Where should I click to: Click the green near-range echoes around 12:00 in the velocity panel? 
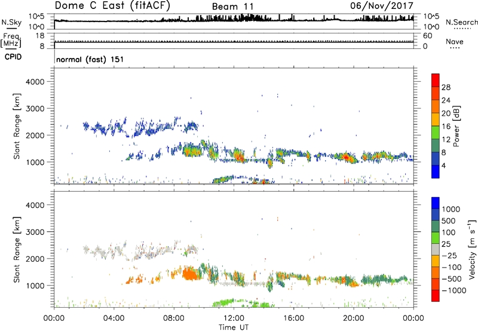[241, 303]
